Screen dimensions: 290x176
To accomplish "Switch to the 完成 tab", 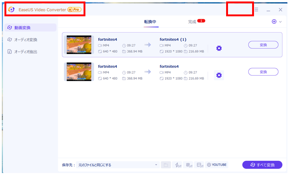I will click(x=192, y=22).
